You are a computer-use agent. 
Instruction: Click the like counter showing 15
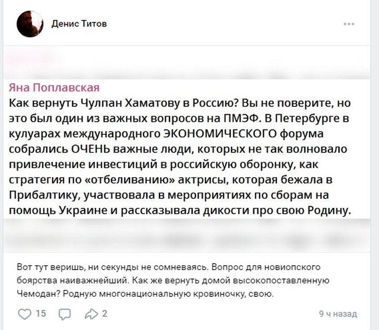41,314
